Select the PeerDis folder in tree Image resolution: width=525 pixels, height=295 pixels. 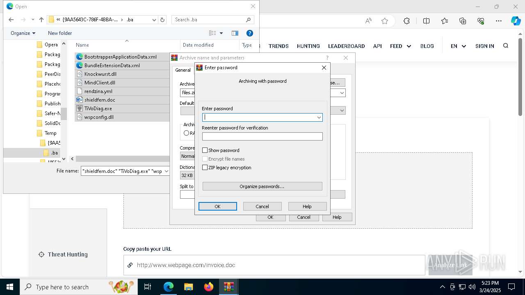[48, 74]
